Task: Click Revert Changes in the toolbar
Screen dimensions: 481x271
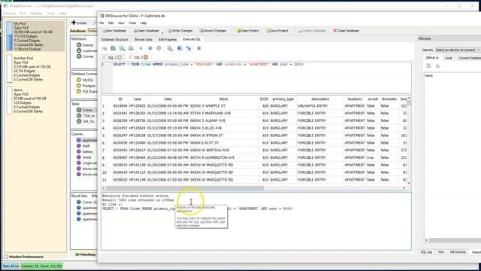Action: pyautogui.click(x=213, y=31)
